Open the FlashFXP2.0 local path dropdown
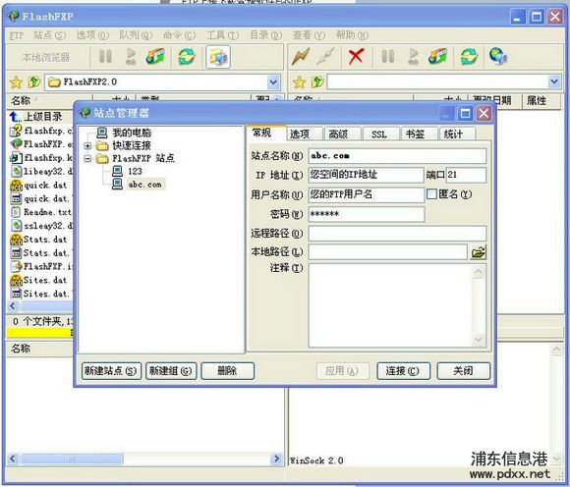 tap(273, 82)
